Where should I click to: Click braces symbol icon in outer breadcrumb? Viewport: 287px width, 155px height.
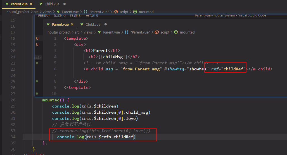(x=86, y=12)
